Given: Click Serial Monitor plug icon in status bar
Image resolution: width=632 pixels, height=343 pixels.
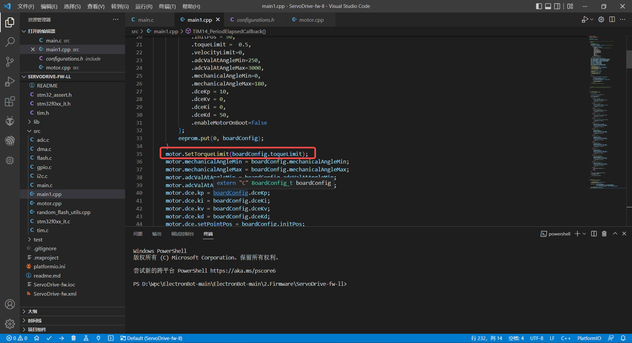Looking at the screenshot, I should click(98, 338).
